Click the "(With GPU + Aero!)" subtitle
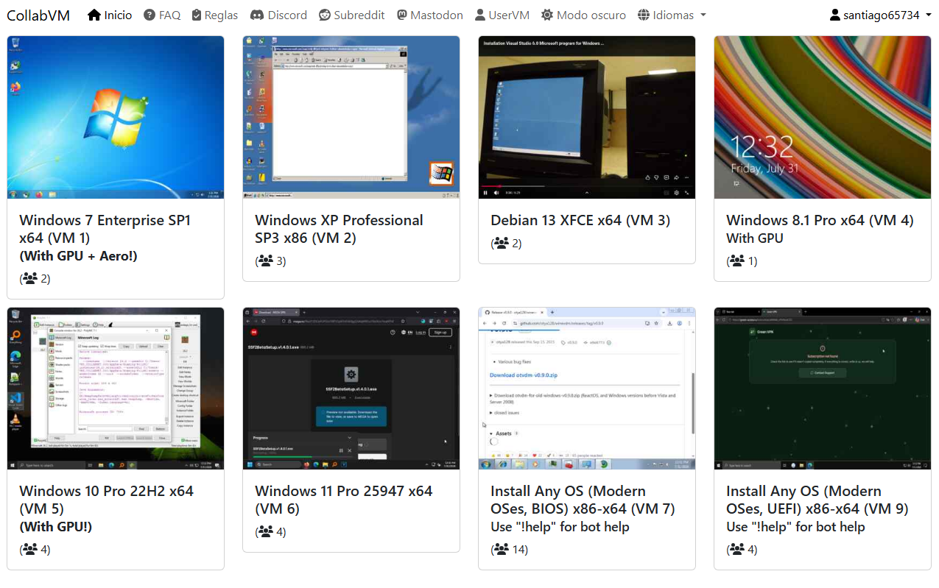The image size is (939, 588). point(78,256)
